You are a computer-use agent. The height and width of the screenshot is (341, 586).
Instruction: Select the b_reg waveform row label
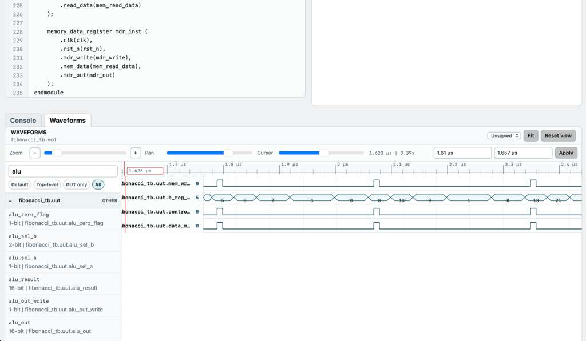click(x=156, y=198)
